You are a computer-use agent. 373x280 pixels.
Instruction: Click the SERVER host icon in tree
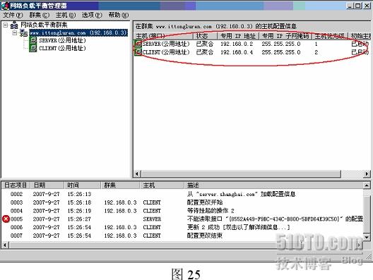33,40
